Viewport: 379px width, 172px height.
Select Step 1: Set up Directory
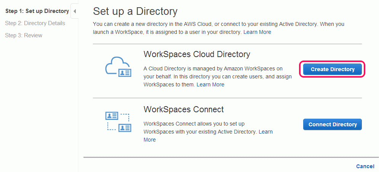[37, 11]
